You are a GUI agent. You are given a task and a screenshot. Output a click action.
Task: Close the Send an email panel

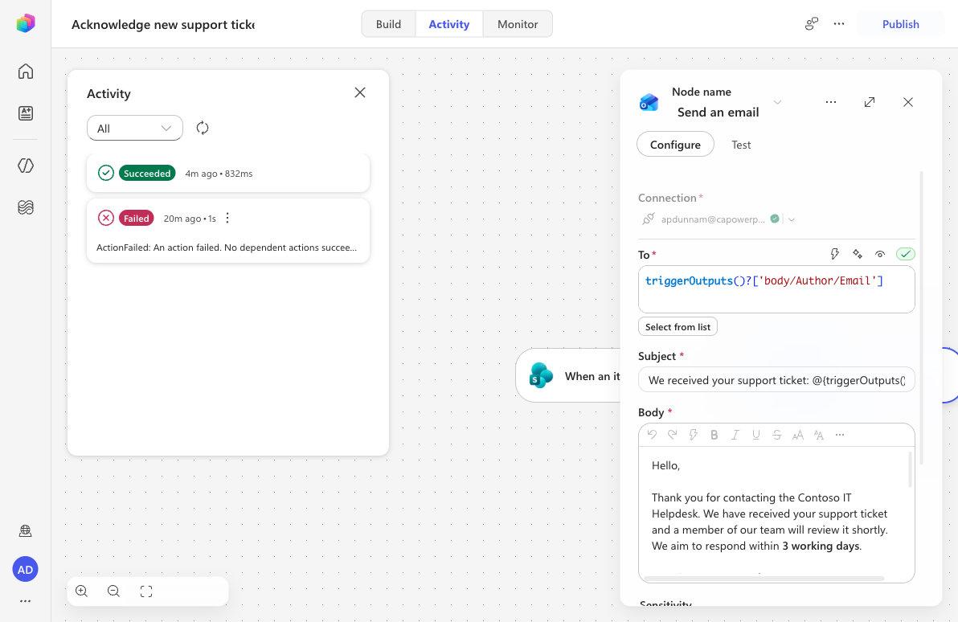(x=908, y=102)
